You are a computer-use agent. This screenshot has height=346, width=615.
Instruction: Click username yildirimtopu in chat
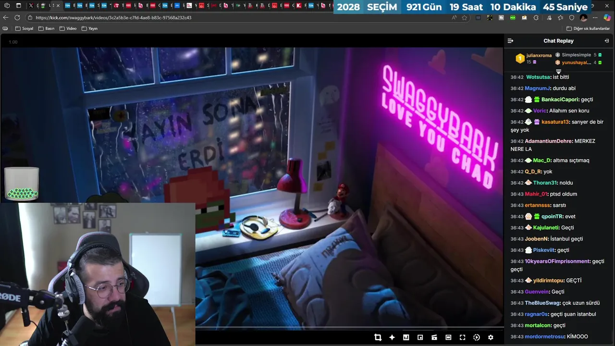click(x=548, y=281)
